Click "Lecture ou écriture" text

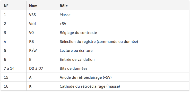click(76, 51)
